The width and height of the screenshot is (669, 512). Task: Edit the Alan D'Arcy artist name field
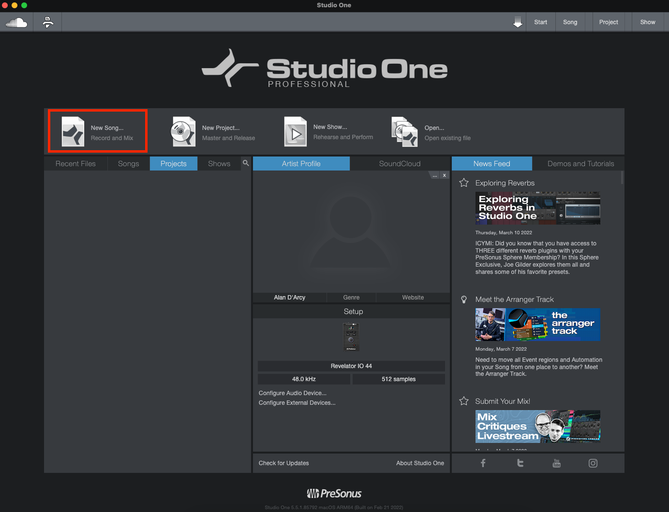click(x=290, y=298)
